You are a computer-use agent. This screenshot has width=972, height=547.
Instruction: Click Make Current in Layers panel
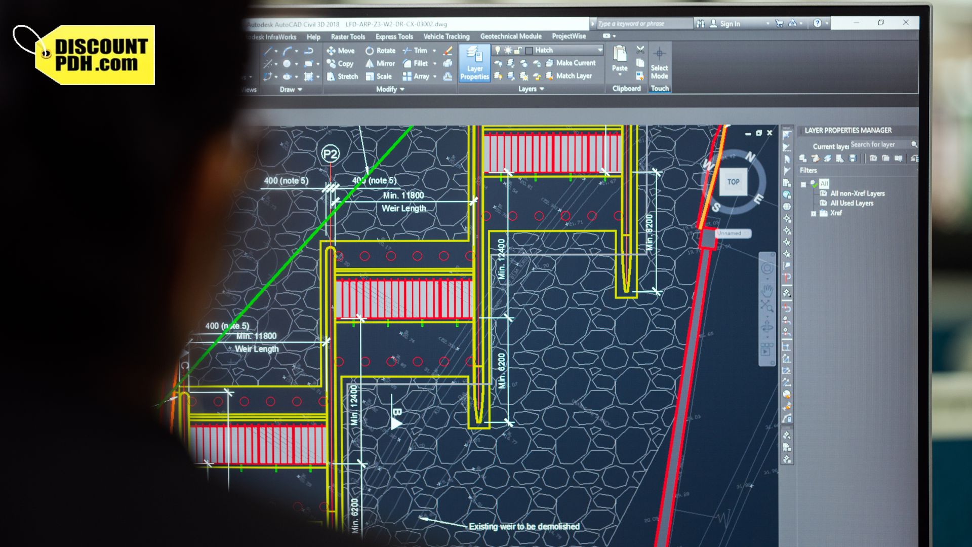pos(571,63)
